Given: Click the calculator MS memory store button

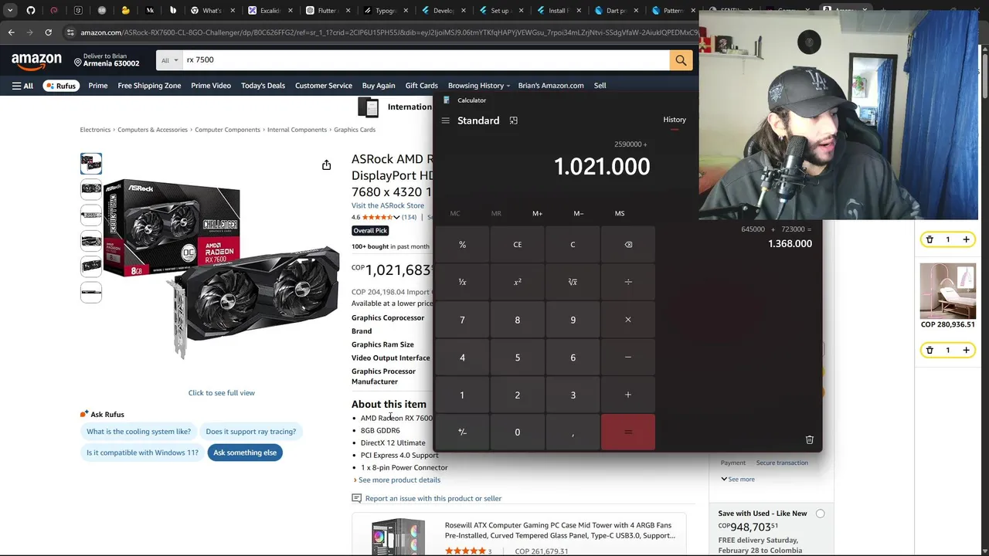Looking at the screenshot, I should 620,213.
